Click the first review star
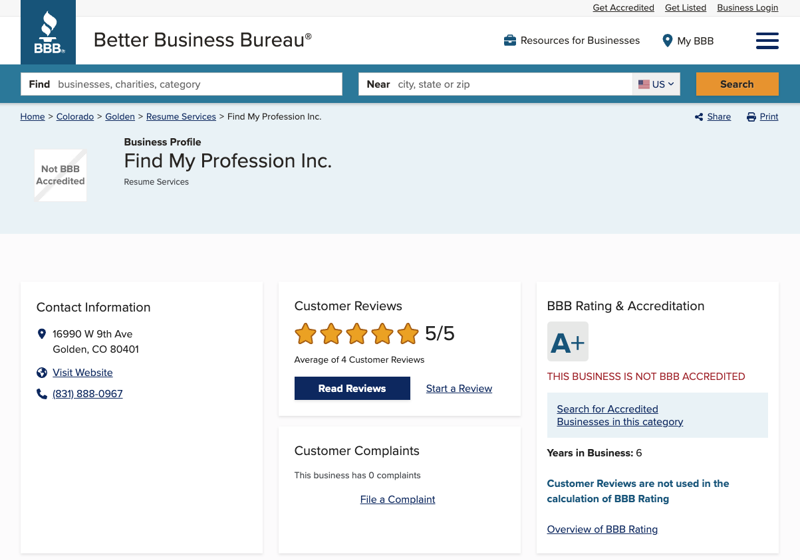This screenshot has height=560, width=800. [x=305, y=333]
